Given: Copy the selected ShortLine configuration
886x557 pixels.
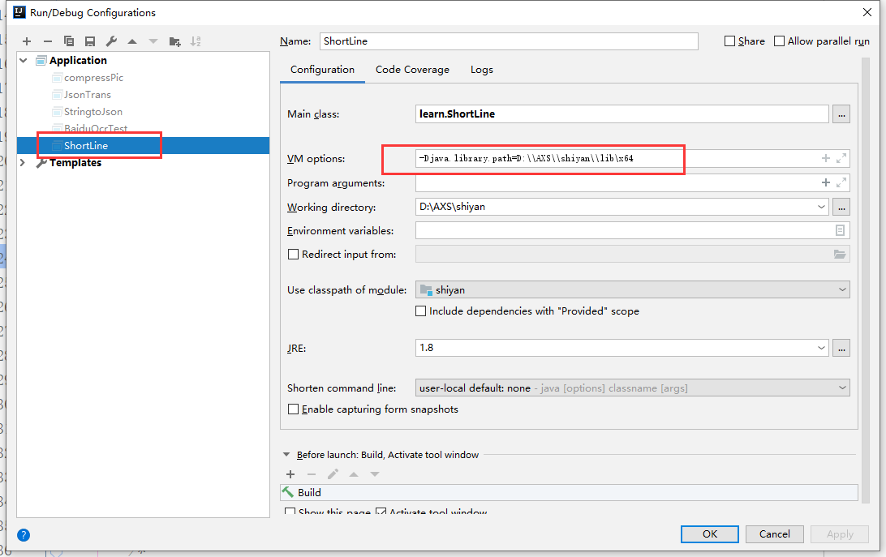Looking at the screenshot, I should click(x=68, y=41).
